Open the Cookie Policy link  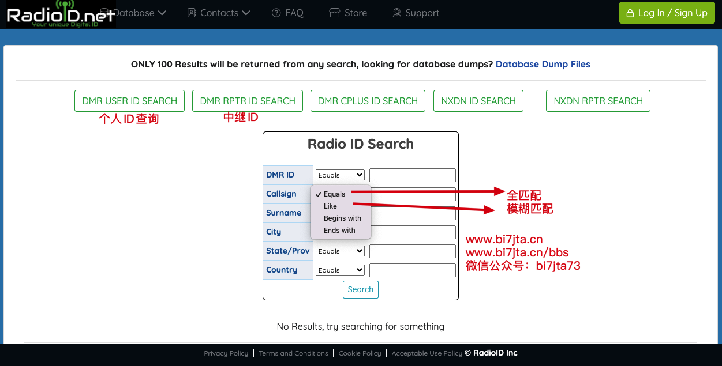(x=360, y=353)
